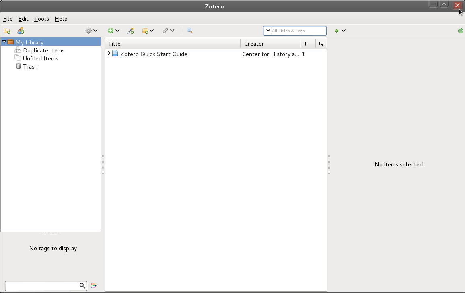
Task: Open the tag selector options icon
Action: [x=94, y=285]
